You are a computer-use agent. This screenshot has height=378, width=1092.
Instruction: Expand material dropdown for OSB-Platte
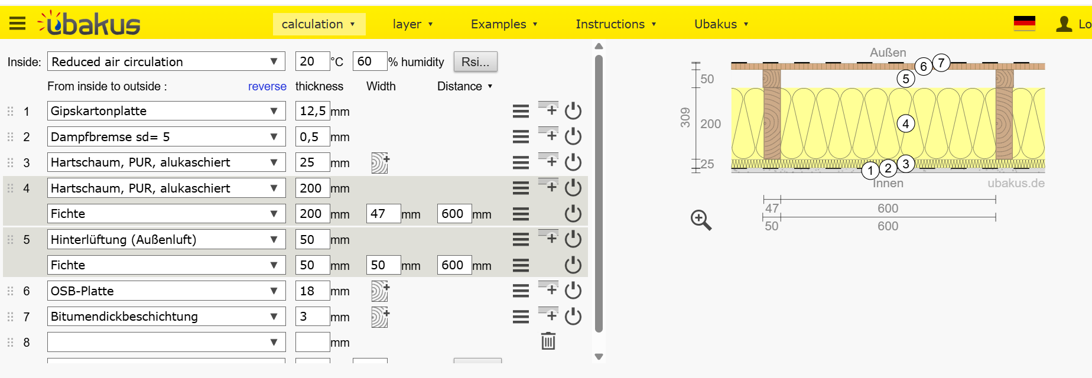tap(274, 291)
